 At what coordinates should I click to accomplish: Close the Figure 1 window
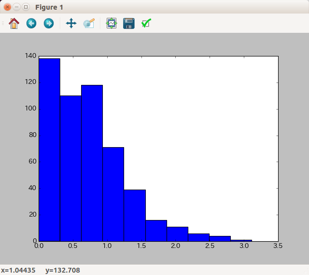pos(7,7)
